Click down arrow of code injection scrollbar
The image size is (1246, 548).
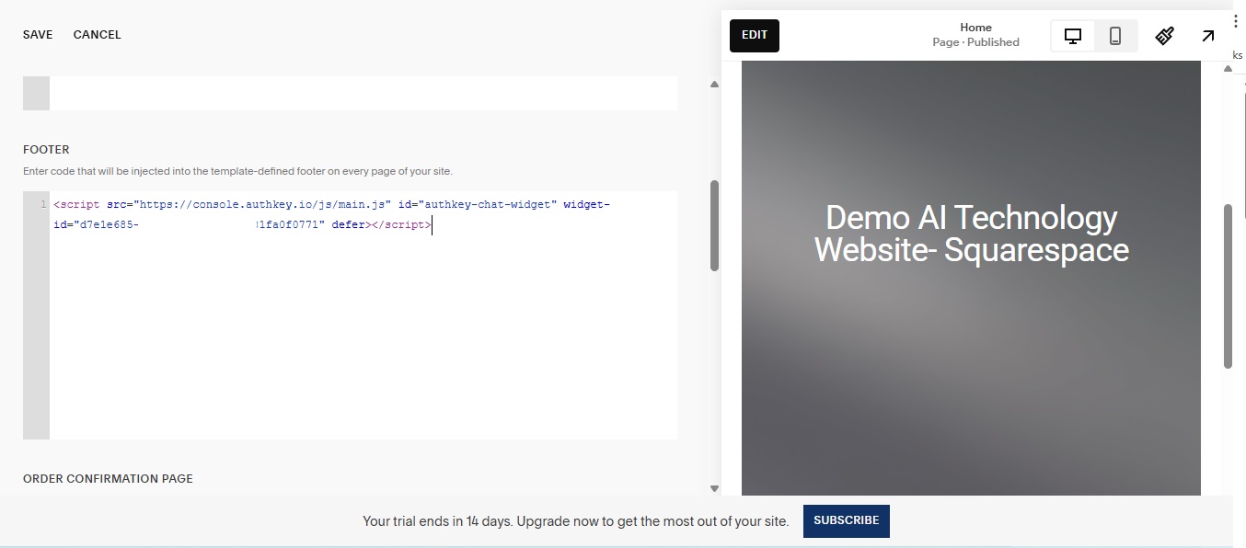click(714, 488)
